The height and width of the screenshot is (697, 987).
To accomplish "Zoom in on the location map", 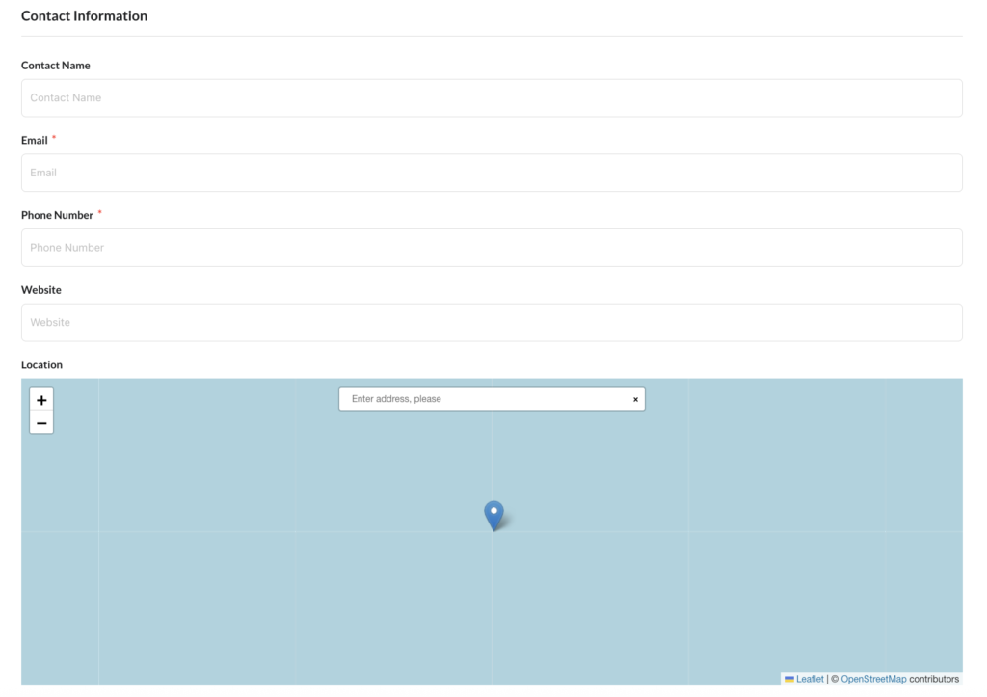I will [x=41, y=399].
